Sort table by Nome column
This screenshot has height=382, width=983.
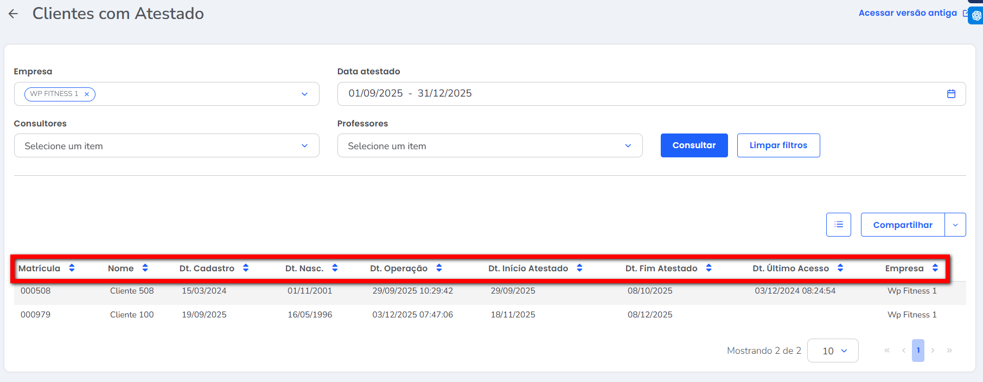(x=145, y=268)
